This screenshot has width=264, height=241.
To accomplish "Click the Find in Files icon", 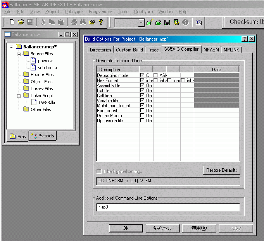I will click(91, 22).
